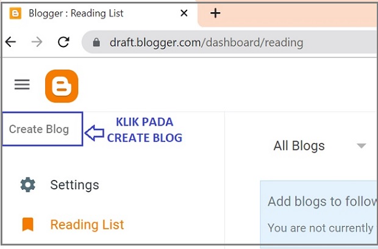Click the Settings gear icon
This screenshot has height=249, width=378.
point(27,184)
